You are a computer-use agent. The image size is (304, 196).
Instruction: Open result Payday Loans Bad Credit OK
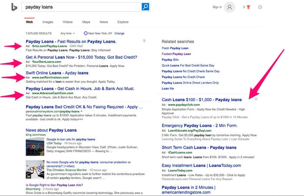(x=84, y=107)
